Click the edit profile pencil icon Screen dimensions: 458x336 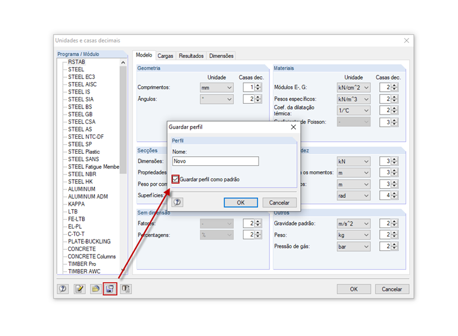coord(79,289)
